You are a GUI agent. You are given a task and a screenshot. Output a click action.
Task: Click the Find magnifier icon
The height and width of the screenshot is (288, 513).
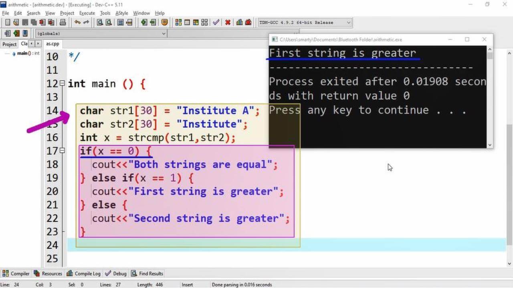(x=100, y=22)
